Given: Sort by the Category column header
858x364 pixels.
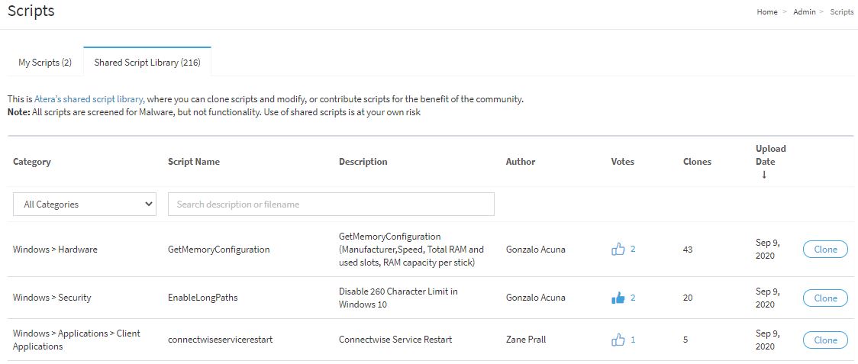Looking at the screenshot, I should click(x=32, y=162).
